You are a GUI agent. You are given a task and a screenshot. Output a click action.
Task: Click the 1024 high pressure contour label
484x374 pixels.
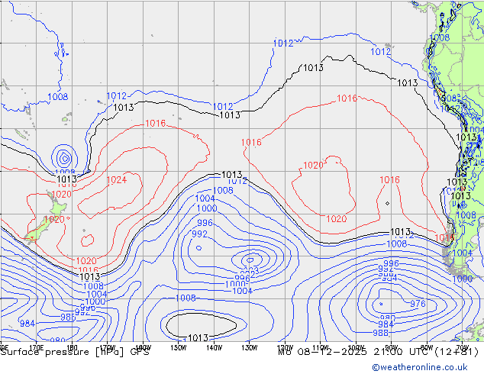click(x=117, y=180)
